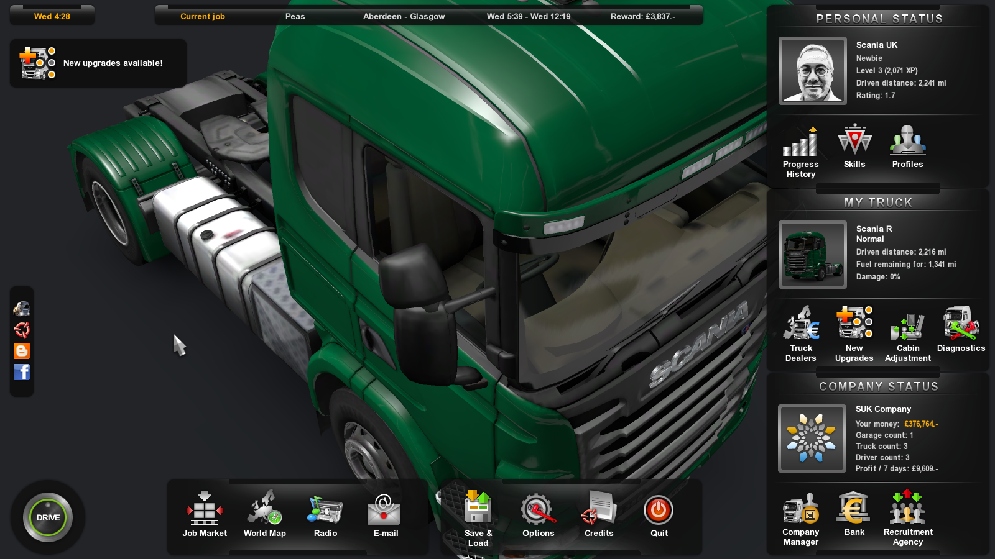Image resolution: width=995 pixels, height=559 pixels.
Task: Visit Truck Dealers
Action: (801, 333)
